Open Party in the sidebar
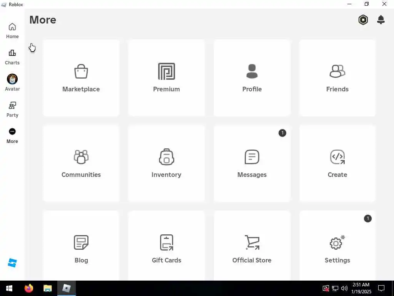Viewport: 394px width, 296px height. click(12, 109)
